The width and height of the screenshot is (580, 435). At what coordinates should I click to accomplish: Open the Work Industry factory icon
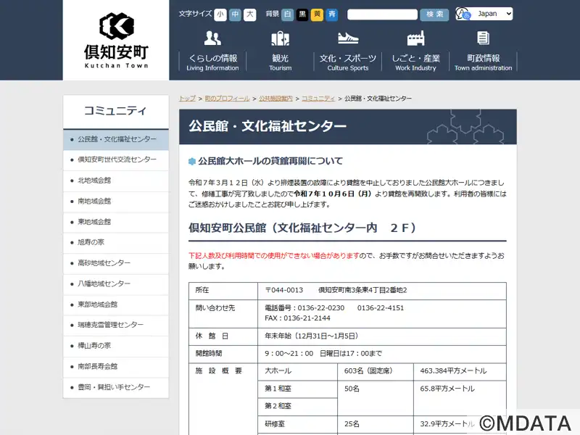[415, 38]
